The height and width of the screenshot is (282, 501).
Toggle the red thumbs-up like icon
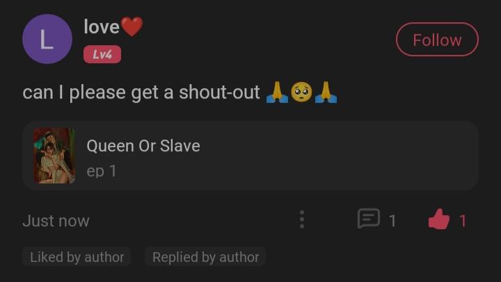[x=438, y=219]
